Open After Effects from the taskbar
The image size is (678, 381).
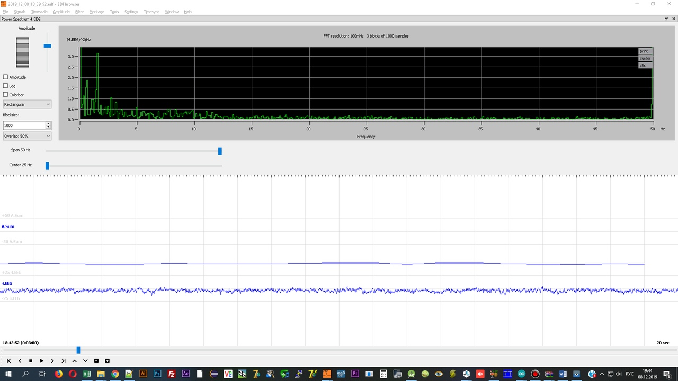[185, 374]
